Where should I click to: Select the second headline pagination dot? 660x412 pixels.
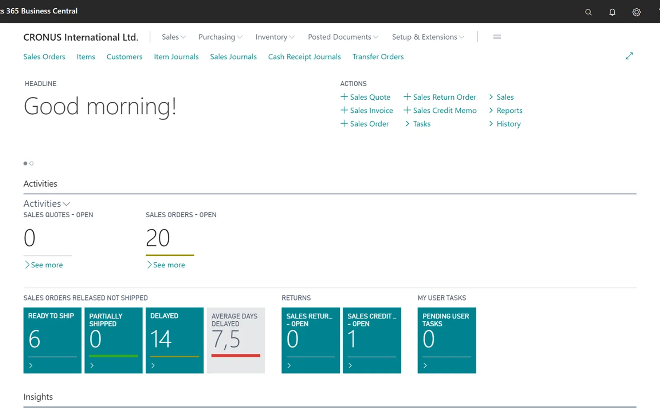[31, 164]
